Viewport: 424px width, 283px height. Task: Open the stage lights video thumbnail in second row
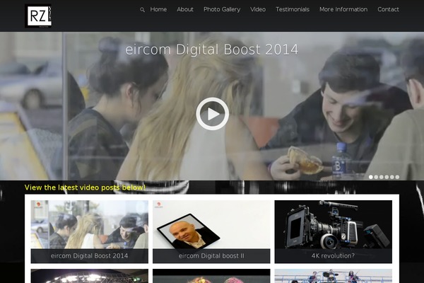coord(90,276)
